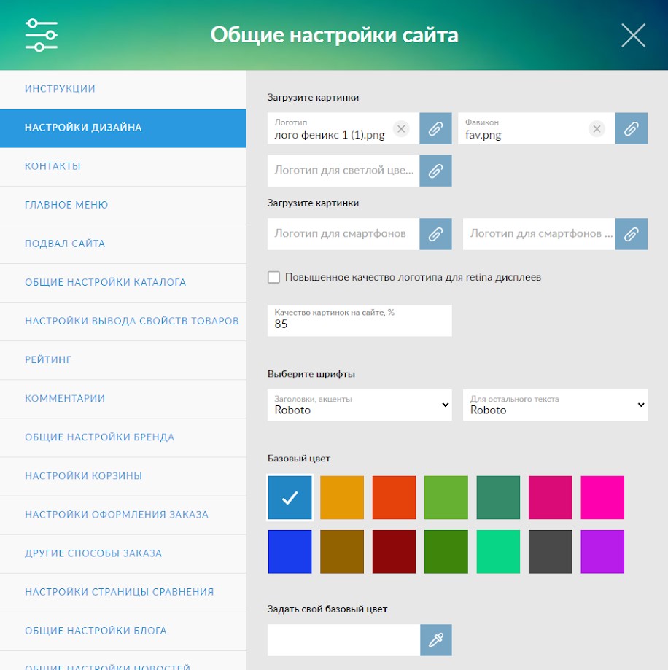Click the eyedropper icon for custom base color

click(435, 640)
